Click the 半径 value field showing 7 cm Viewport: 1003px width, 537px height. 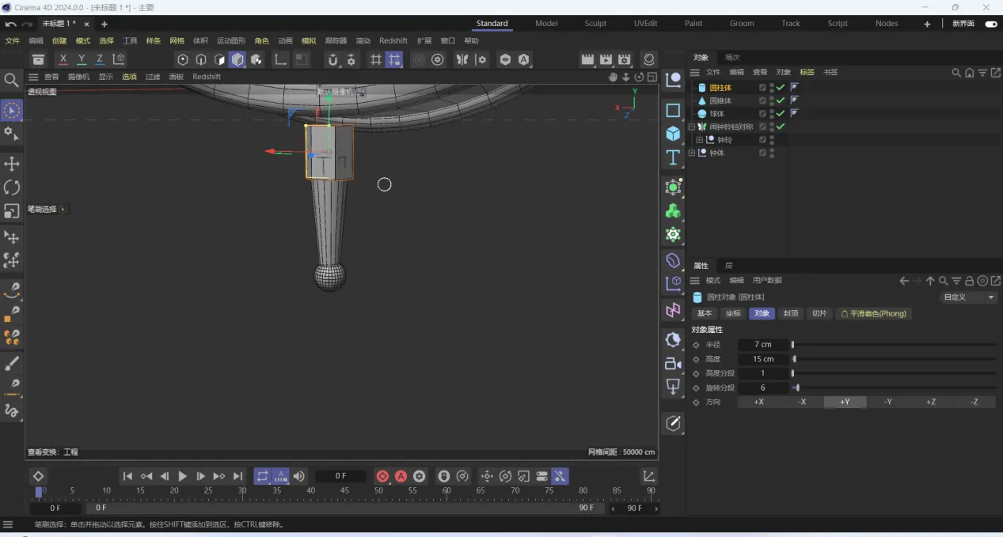[763, 345]
